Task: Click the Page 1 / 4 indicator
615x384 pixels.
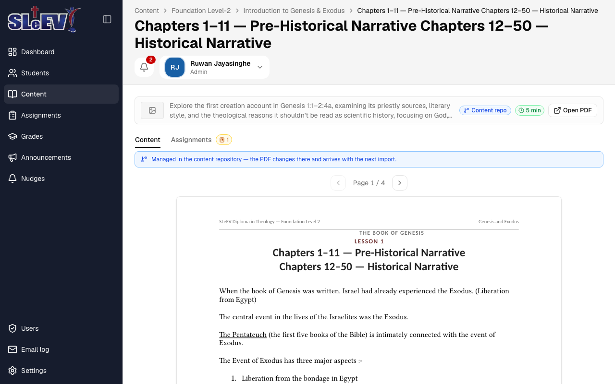Action: point(369,183)
